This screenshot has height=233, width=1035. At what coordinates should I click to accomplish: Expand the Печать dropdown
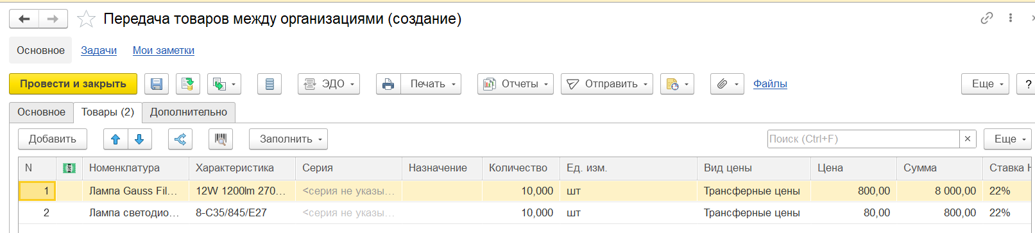tap(431, 84)
